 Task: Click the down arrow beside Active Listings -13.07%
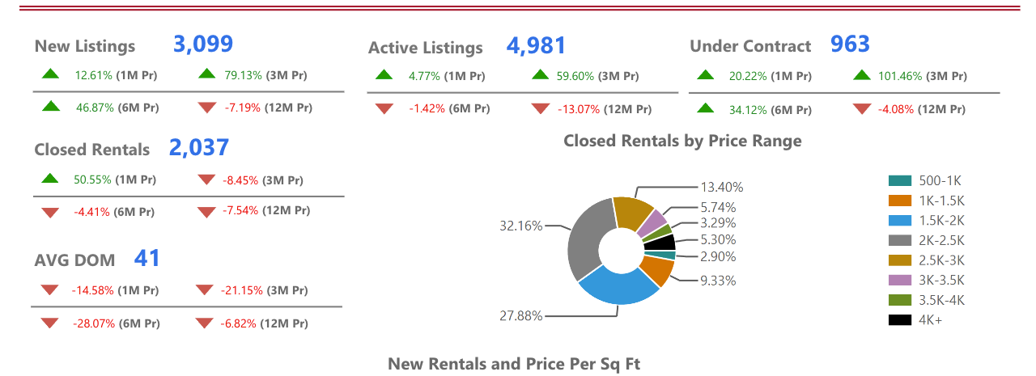541,108
